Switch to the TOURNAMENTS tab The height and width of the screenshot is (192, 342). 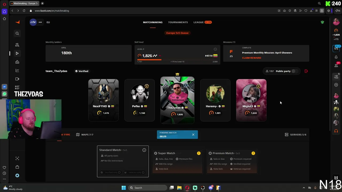coord(178,22)
